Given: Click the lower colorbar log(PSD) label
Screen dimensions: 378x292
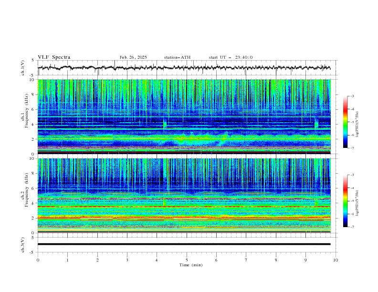Looking at the screenshot, I should point(357,203).
